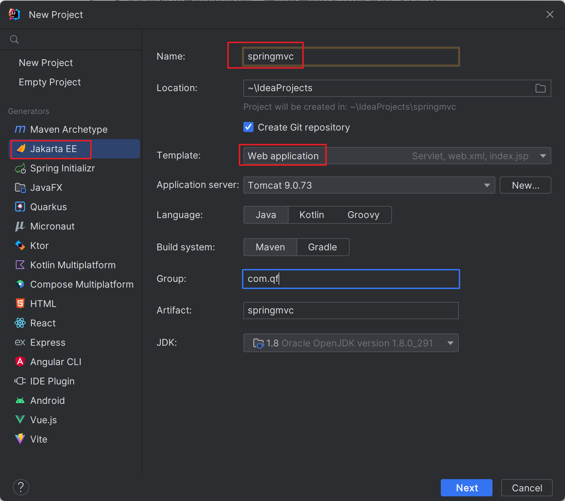The height and width of the screenshot is (501, 565).
Task: Click the Vue.js logo icon
Action: click(x=20, y=420)
